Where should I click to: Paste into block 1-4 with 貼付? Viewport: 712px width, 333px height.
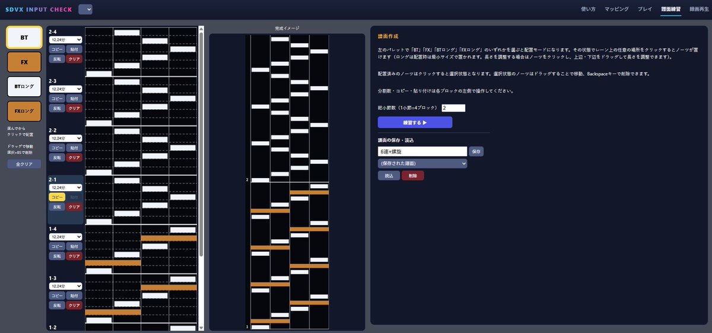coord(74,246)
